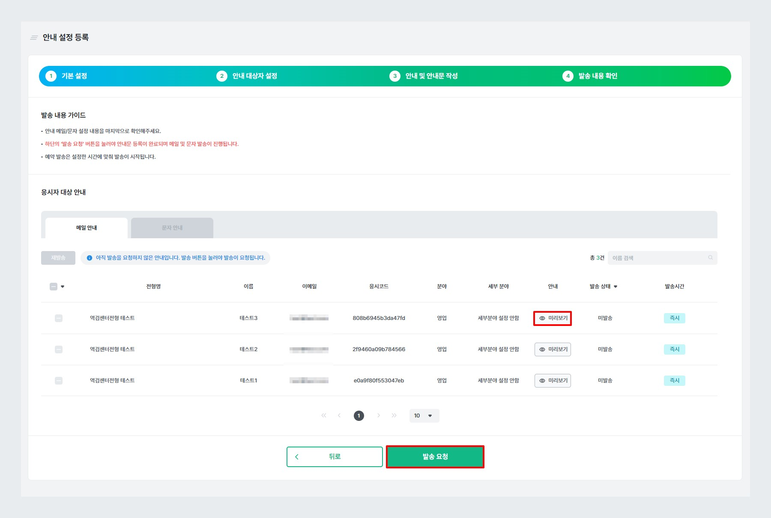Select the 안내 및 안내문 작성 step label
Screen dimensions: 771x518
(x=432, y=76)
